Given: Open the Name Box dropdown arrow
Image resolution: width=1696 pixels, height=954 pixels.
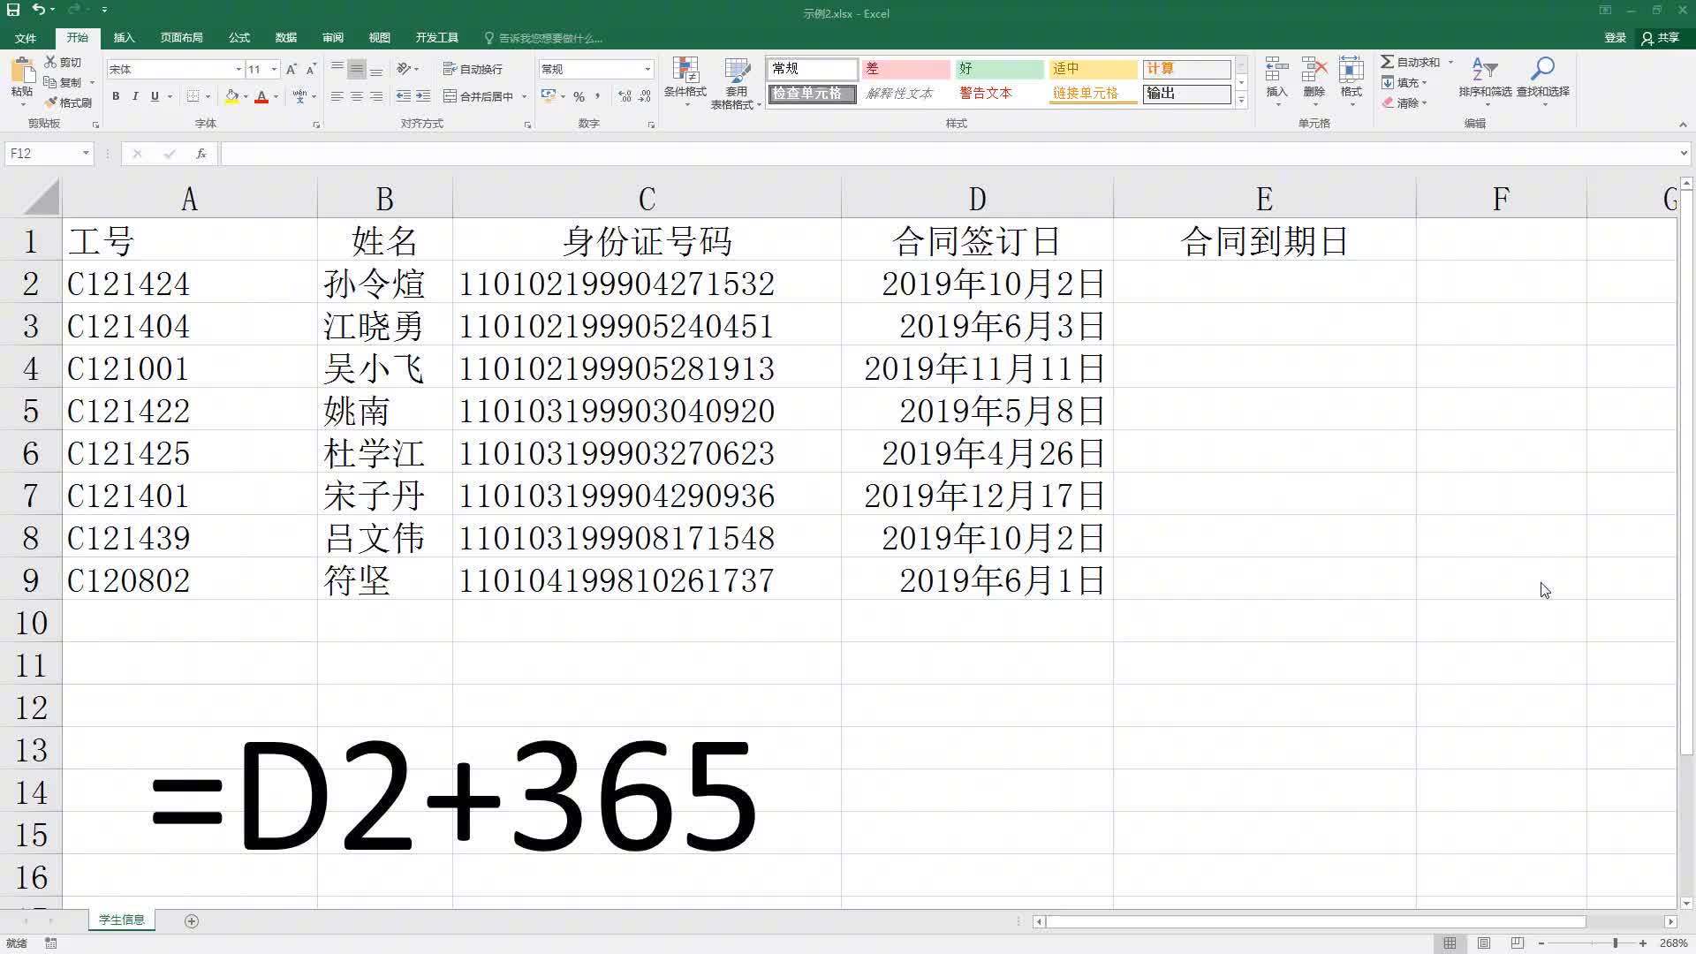Looking at the screenshot, I should pyautogui.click(x=86, y=154).
